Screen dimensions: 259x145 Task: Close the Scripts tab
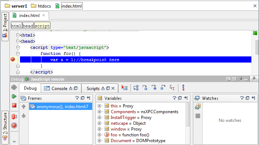pos(113,89)
